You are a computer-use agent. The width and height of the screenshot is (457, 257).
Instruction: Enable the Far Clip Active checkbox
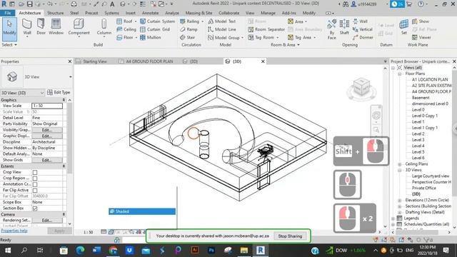click(x=35, y=191)
